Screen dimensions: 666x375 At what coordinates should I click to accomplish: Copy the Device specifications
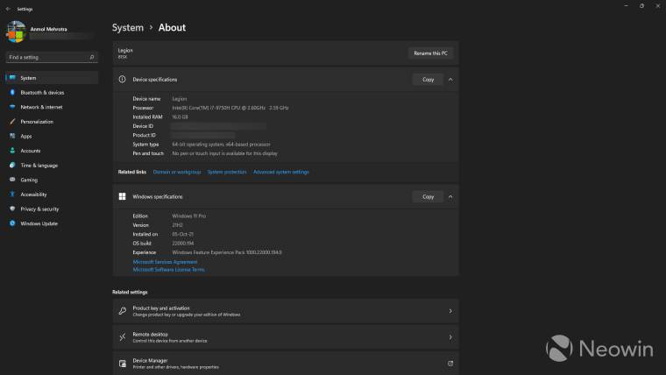pyautogui.click(x=429, y=80)
